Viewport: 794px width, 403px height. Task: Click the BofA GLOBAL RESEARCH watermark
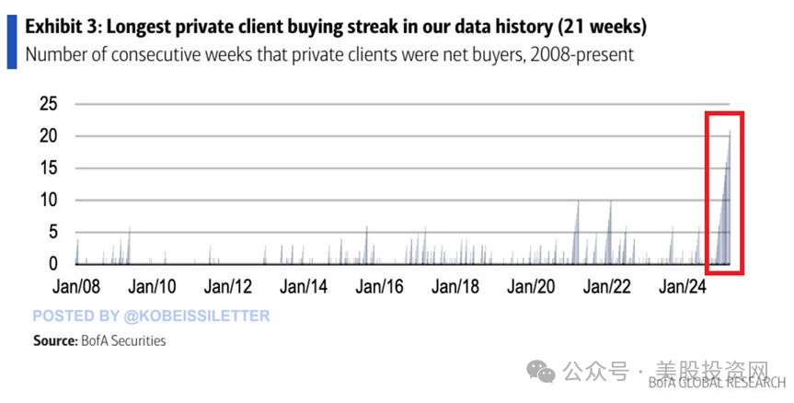click(x=717, y=383)
